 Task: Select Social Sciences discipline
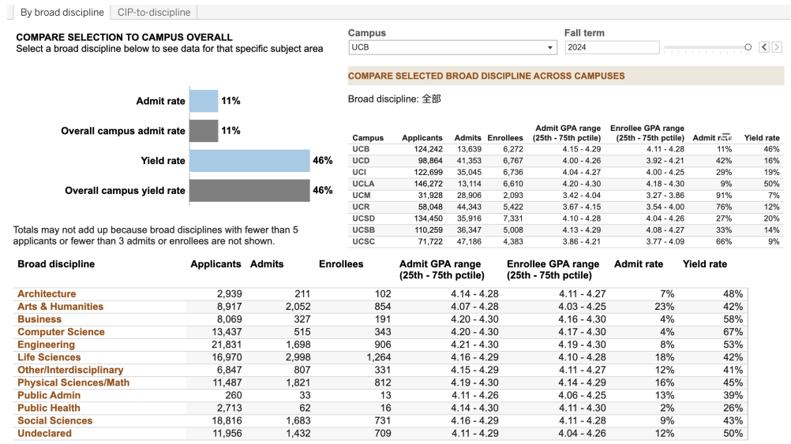click(x=55, y=420)
